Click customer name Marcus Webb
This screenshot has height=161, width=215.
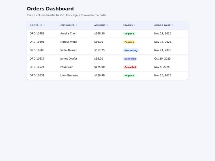(69, 42)
